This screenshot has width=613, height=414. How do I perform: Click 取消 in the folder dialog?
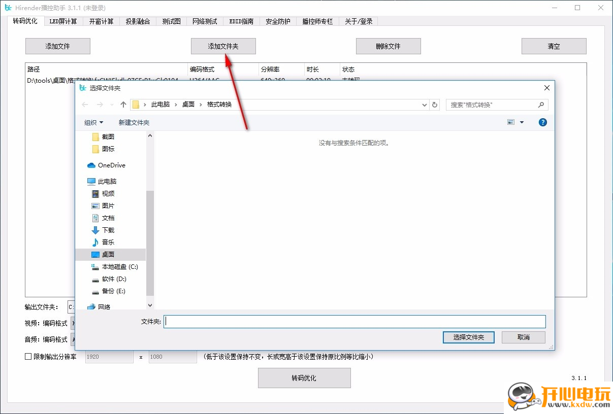tap(524, 337)
